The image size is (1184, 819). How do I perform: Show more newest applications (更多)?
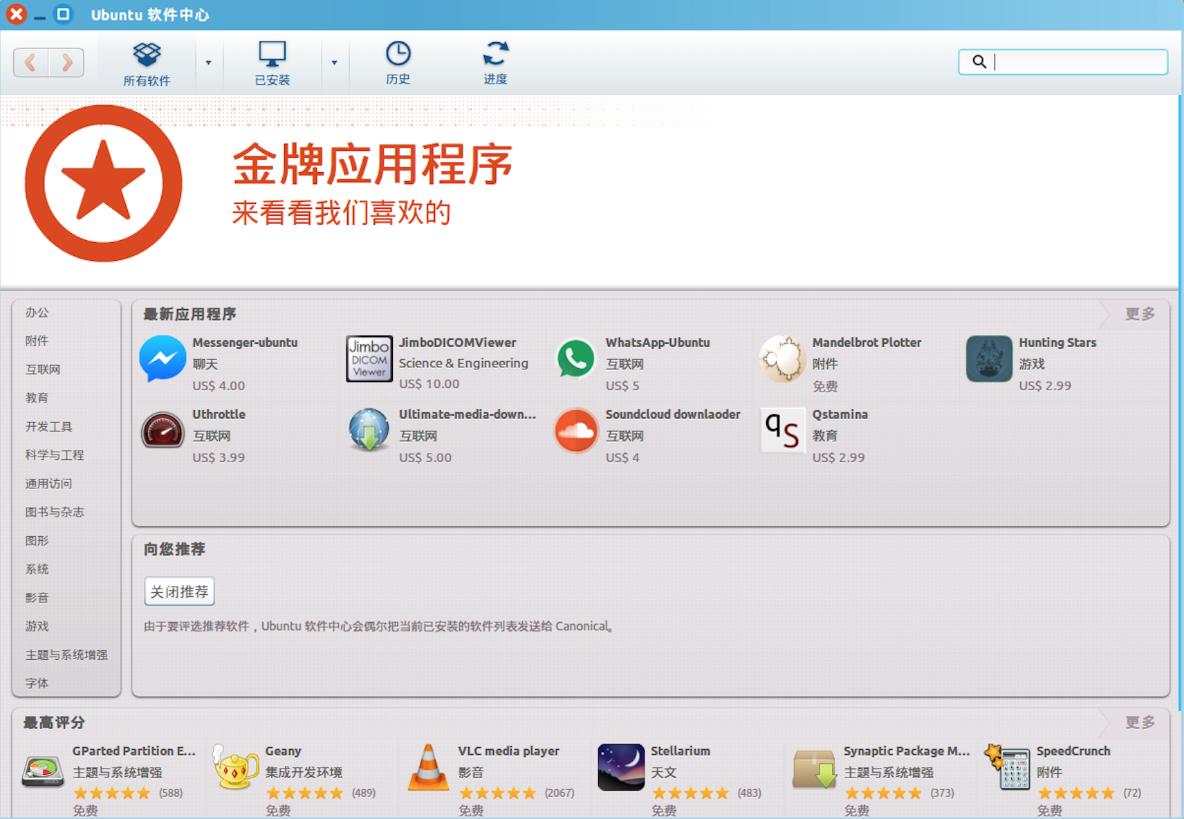(x=1140, y=314)
